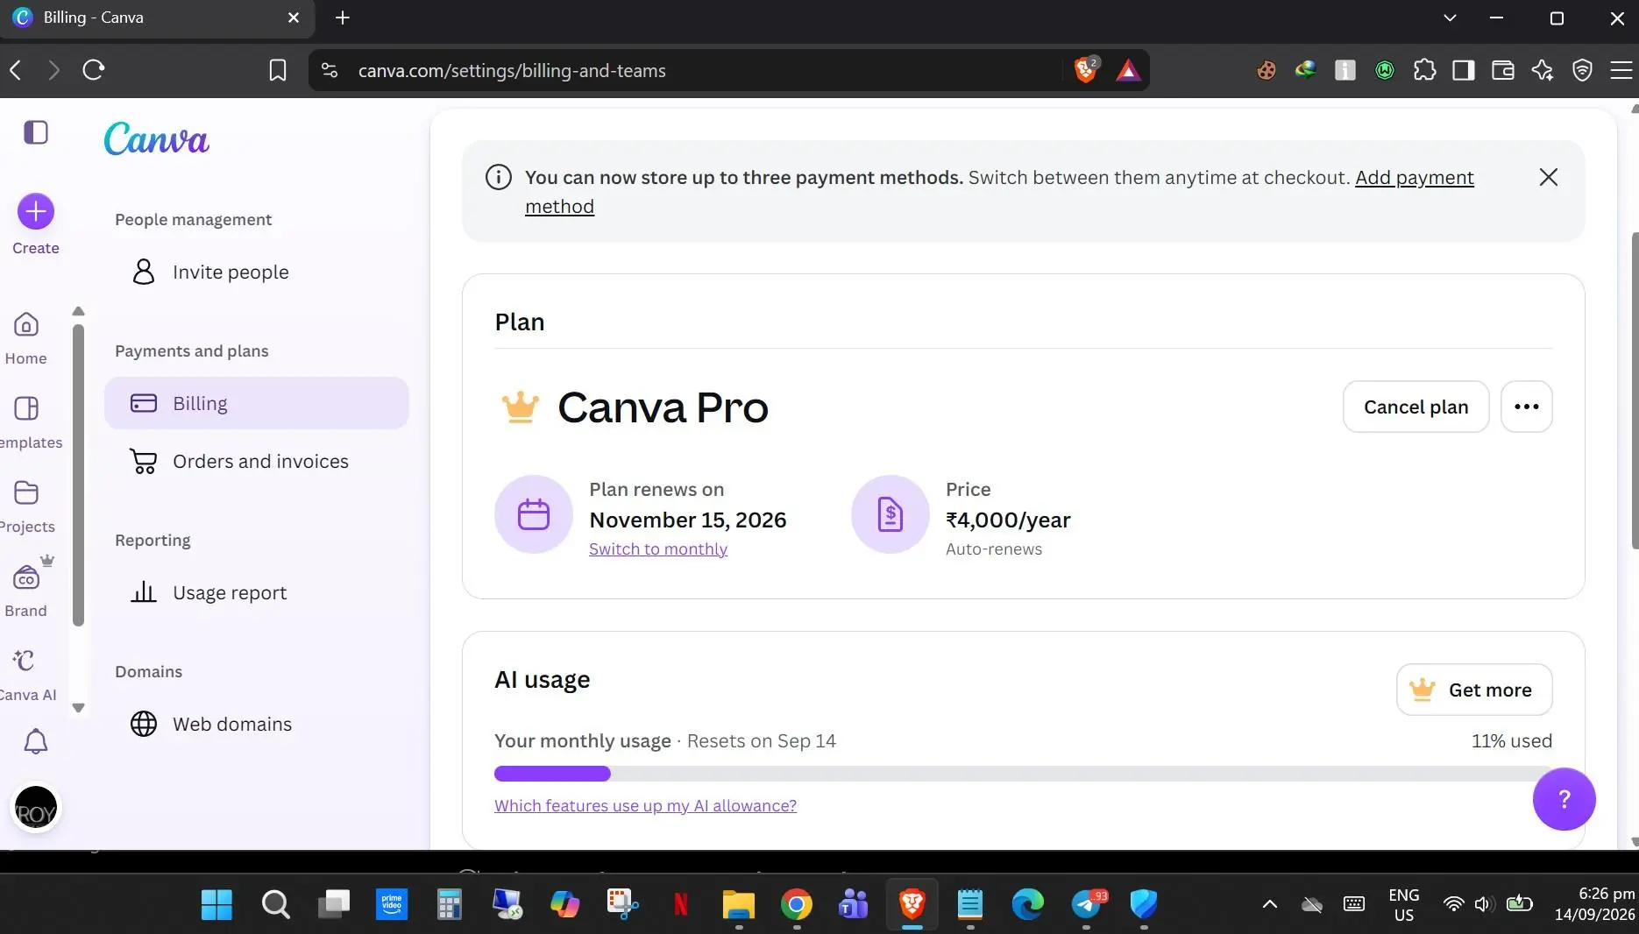Open Templates in left rail

click(28, 422)
